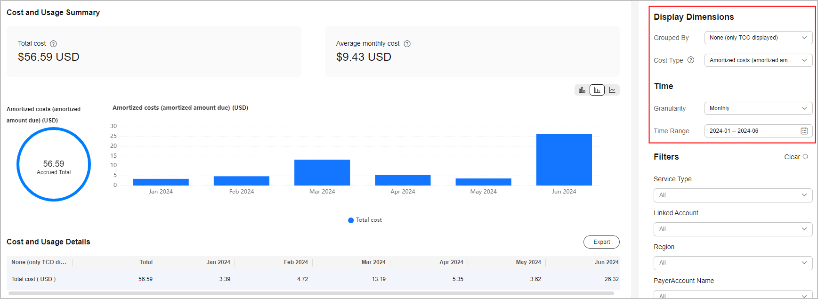The height and width of the screenshot is (299, 818).
Task: Click the Clear filters refresh icon
Action: (805, 157)
